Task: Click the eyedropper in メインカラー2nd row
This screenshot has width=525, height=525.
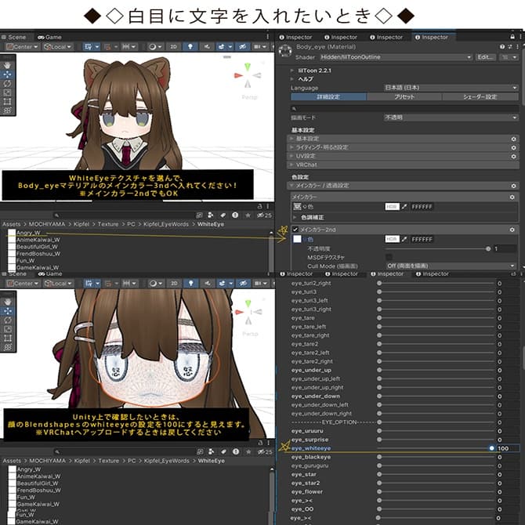Action: click(404, 239)
